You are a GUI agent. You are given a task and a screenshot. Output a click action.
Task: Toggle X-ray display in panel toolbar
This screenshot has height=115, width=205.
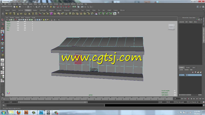pos(55,20)
